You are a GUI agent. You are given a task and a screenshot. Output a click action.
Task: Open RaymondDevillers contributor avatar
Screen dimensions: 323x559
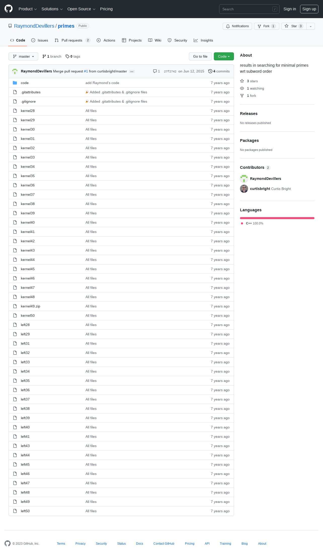point(244,179)
